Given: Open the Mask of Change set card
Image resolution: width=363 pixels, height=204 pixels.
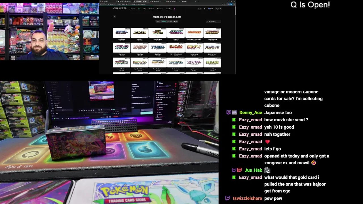Looking at the screenshot, I should pos(212,64).
